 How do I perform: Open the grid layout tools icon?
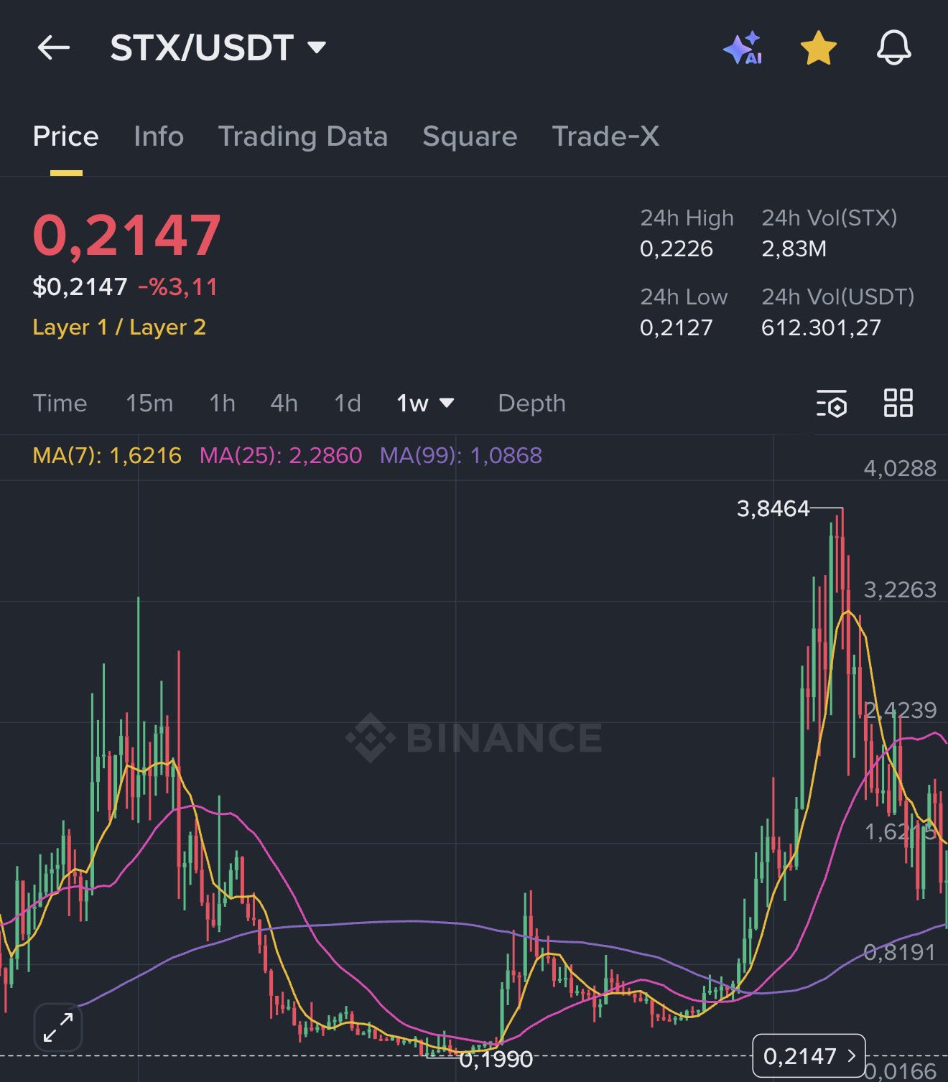898,403
